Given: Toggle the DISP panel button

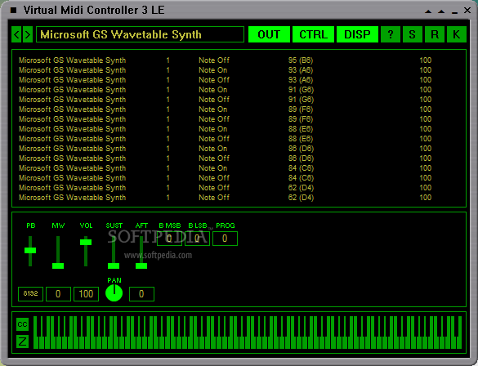Looking at the screenshot, I should 357,34.
